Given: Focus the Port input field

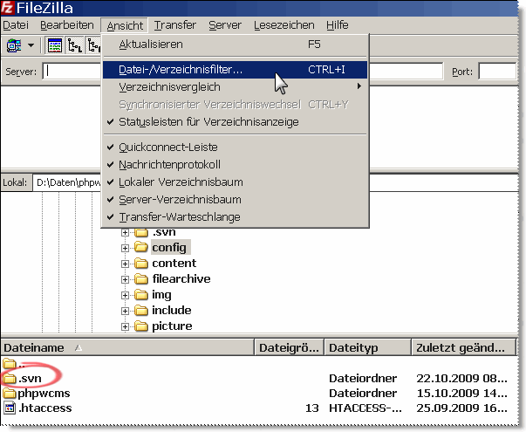Looking at the screenshot, I should coord(497,72).
